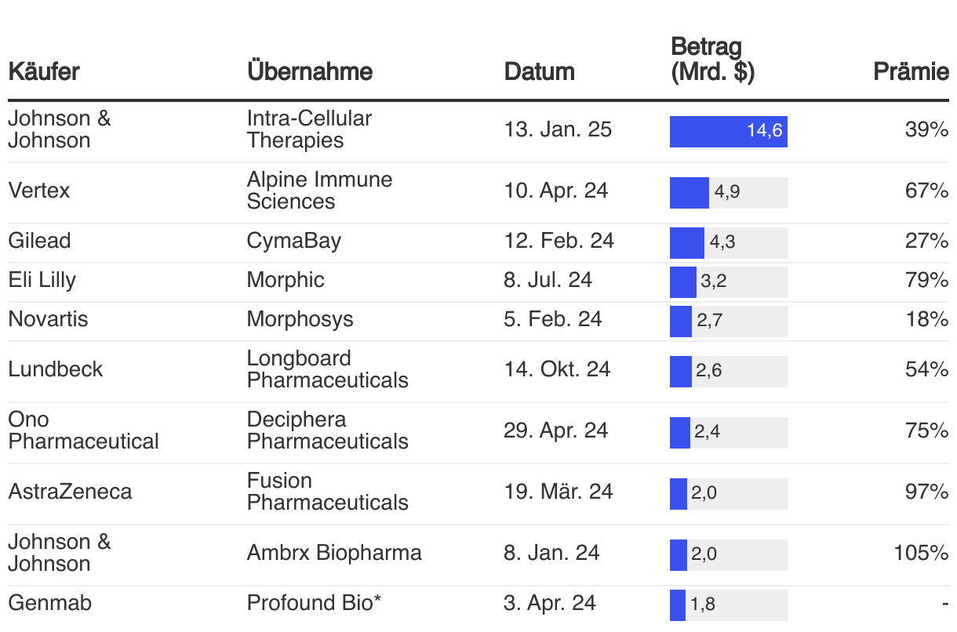Click the 1,8 bar for Genmab
Image resolution: width=957 pixels, height=632 pixels.
pyautogui.click(x=678, y=605)
